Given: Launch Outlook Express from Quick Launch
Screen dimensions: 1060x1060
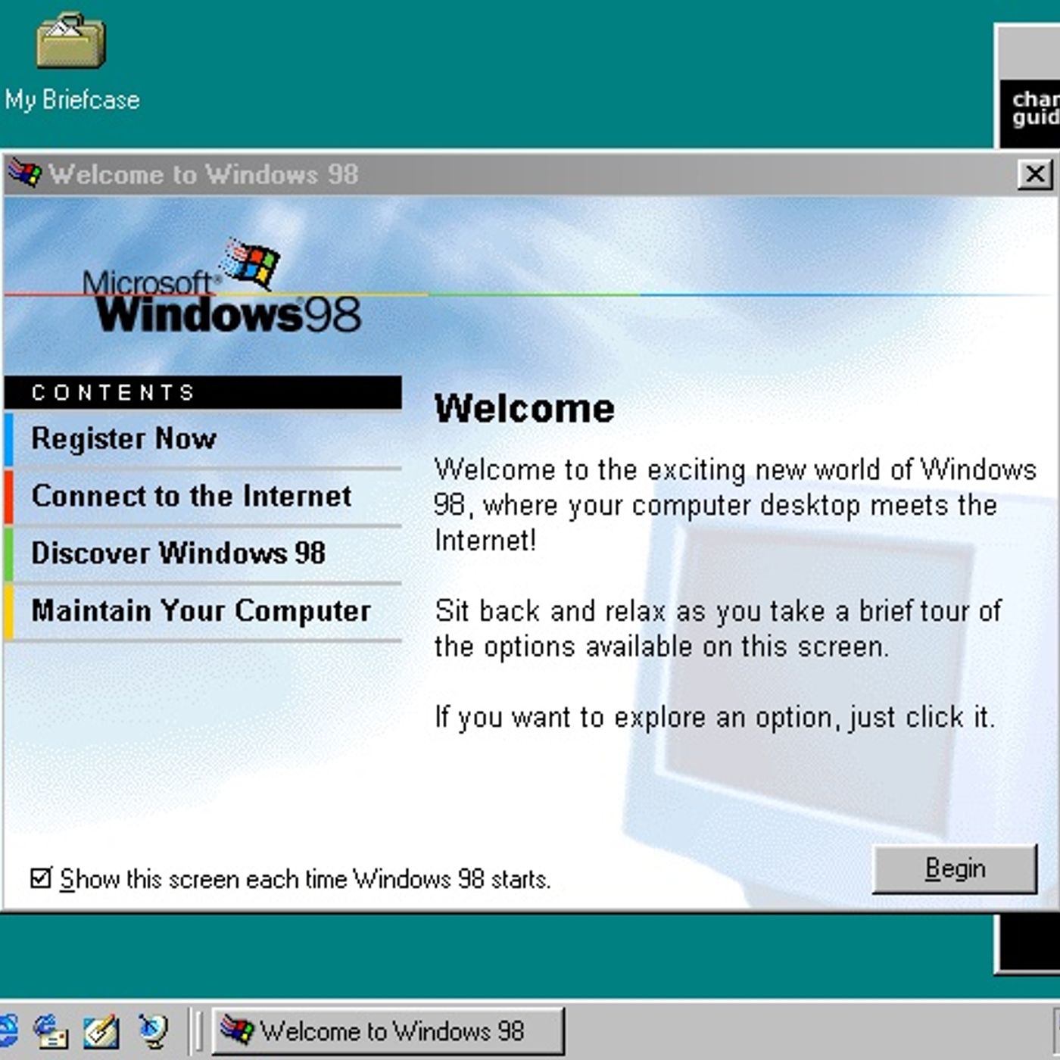Looking at the screenshot, I should click(51, 1031).
